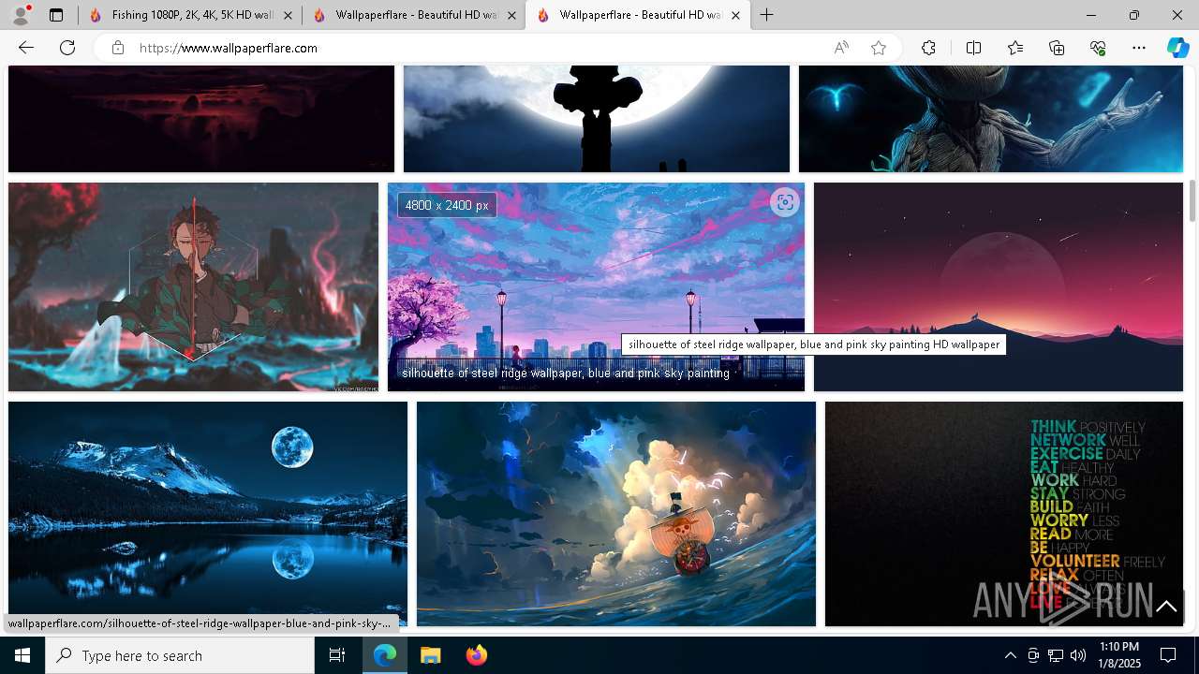Open the red sunset planet wallpaper
Image resolution: width=1199 pixels, height=674 pixels.
[x=999, y=286]
